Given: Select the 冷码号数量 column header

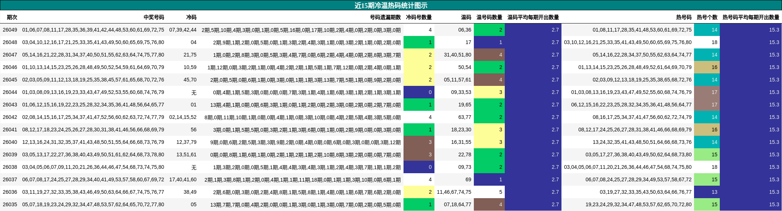Looking at the screenshot, I should pyautogui.click(x=419, y=17).
